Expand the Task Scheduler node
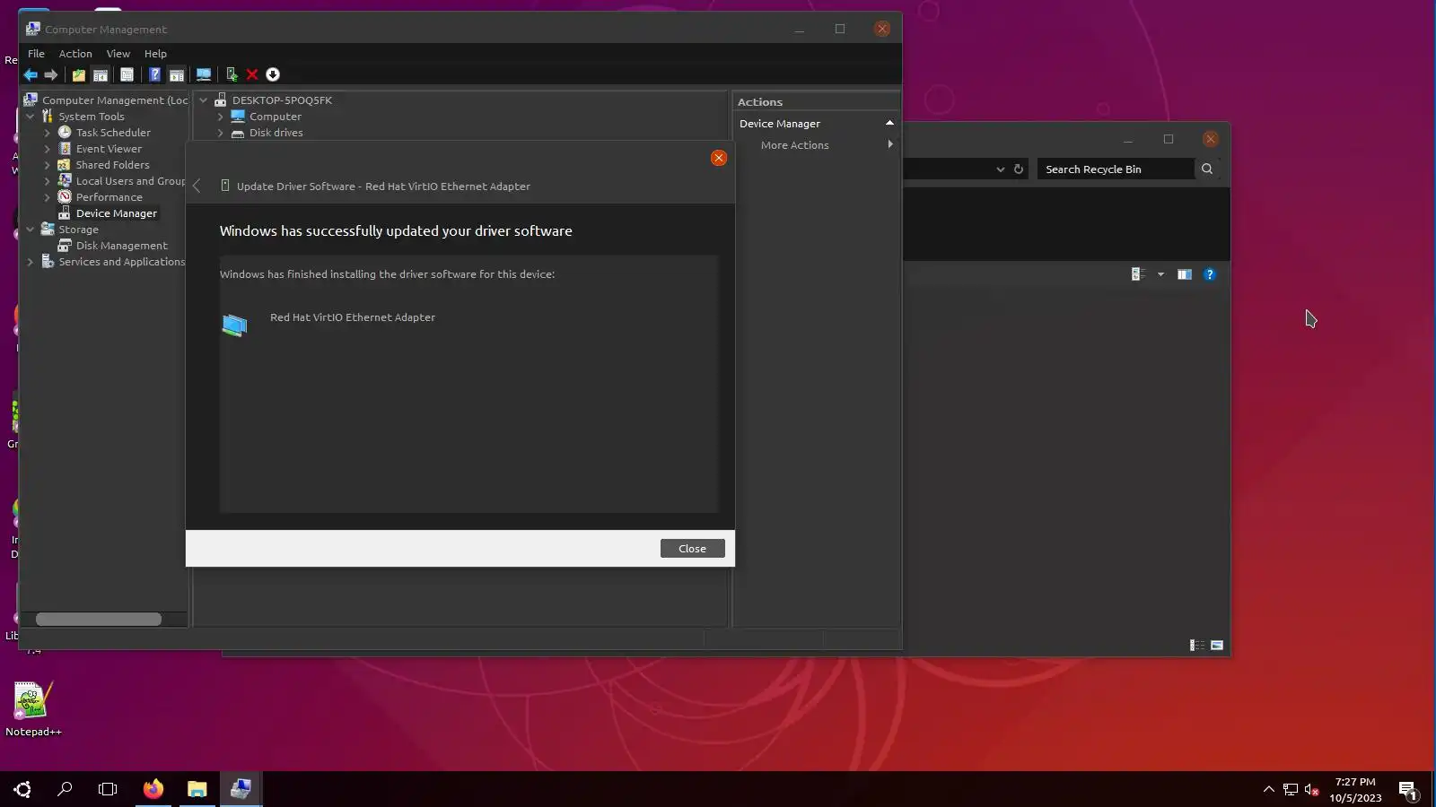The image size is (1436, 807). point(48,133)
